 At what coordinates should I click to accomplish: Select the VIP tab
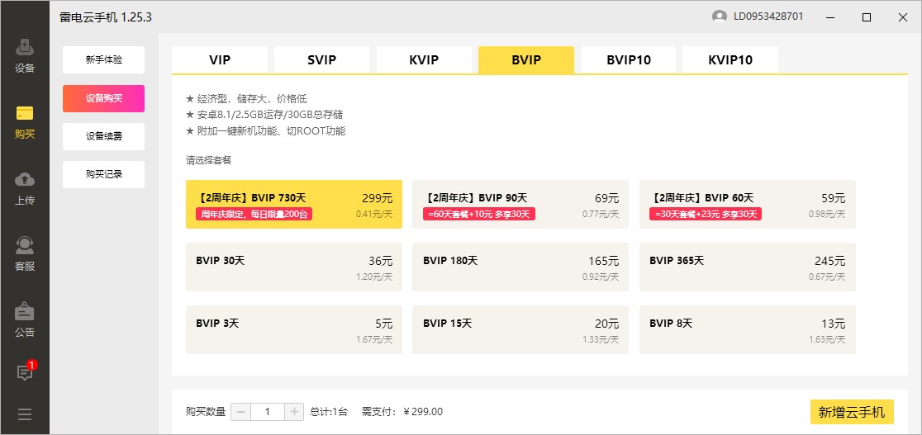220,60
